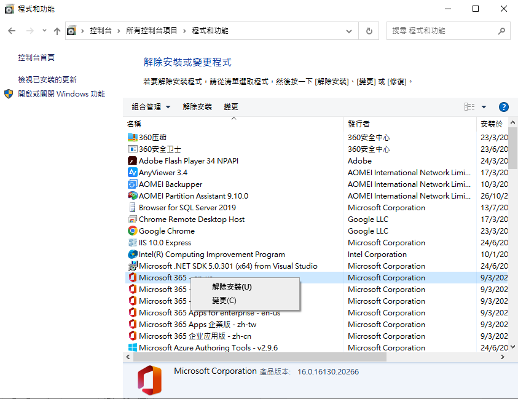Click the vertical scrollbar down arrow
518x399 pixels.
coord(512,347)
